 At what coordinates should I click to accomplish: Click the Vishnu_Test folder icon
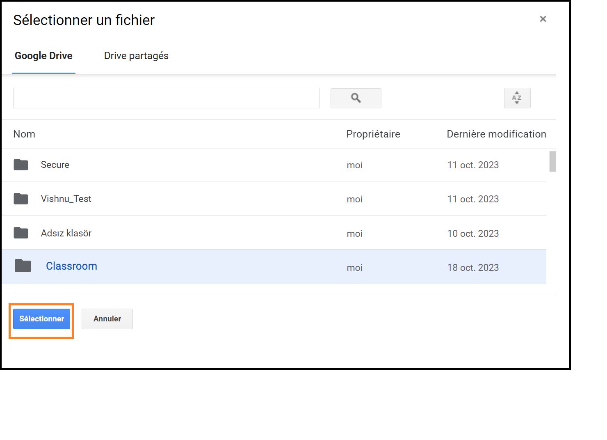point(21,199)
